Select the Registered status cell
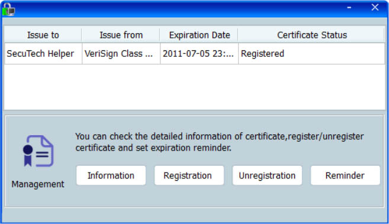Image resolution: width=389 pixels, height=224 pixels. tap(311, 54)
